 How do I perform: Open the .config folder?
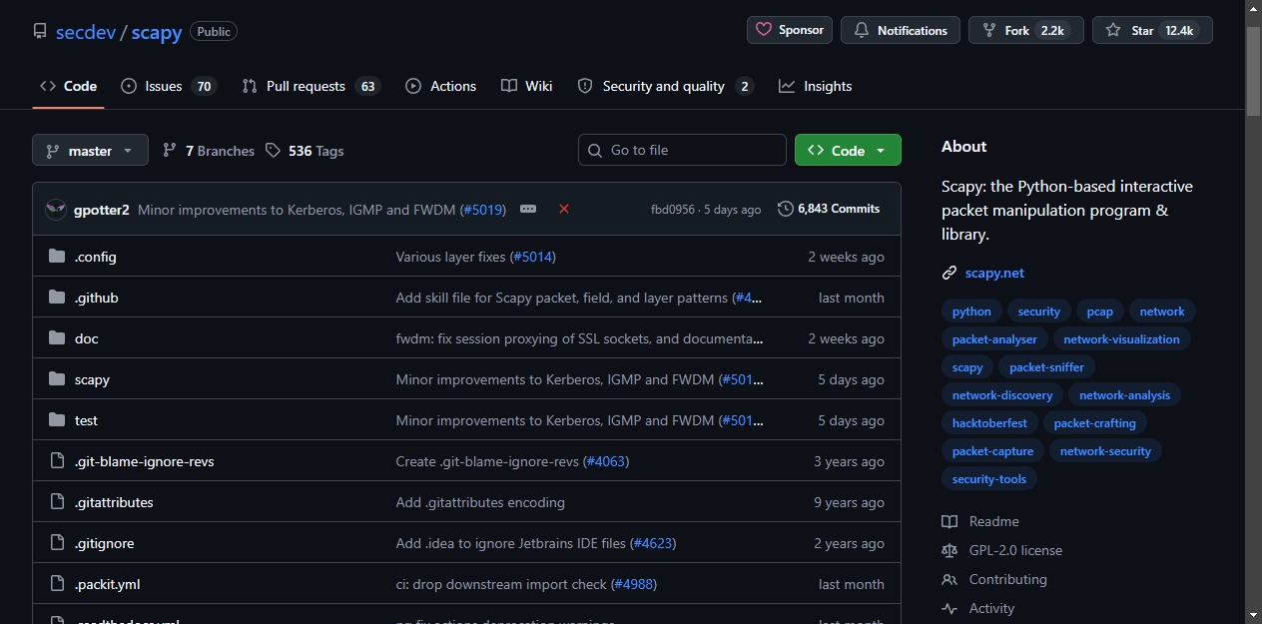[96, 257]
